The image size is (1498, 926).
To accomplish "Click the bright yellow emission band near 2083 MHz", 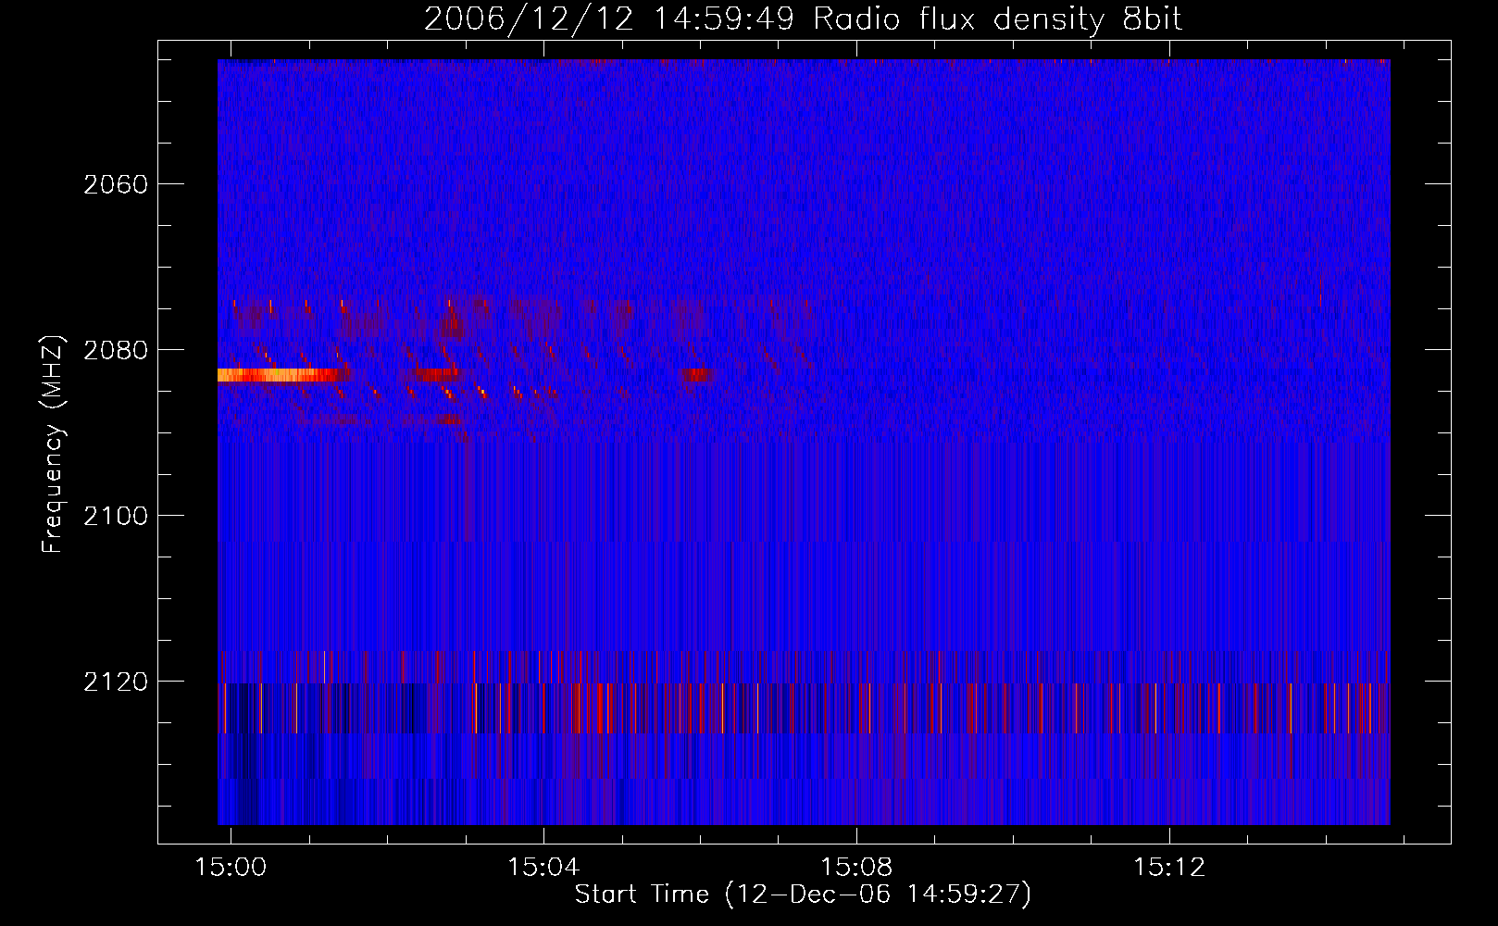I will [278, 375].
